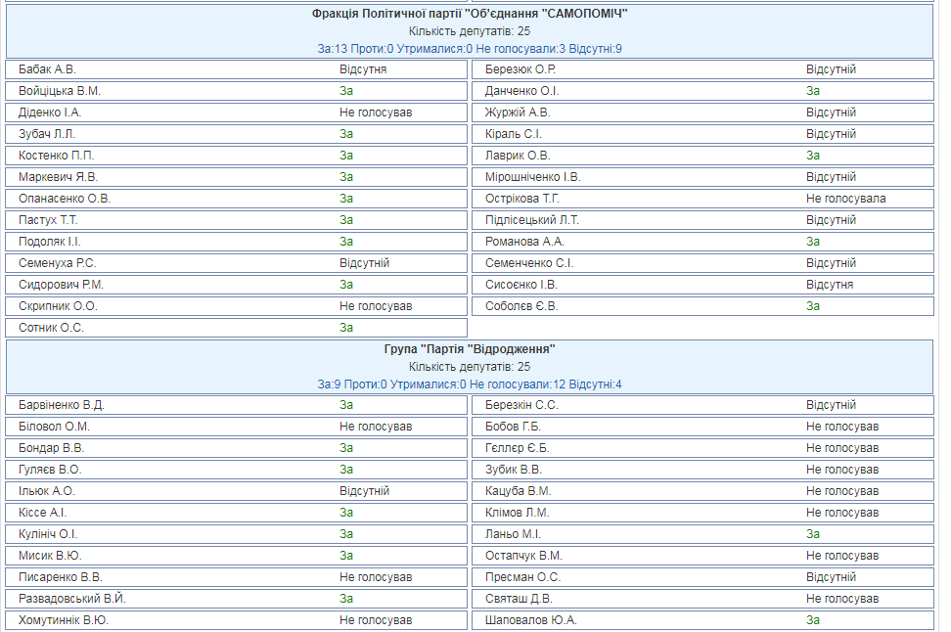The image size is (951, 632).
Task: Click the name Шаповалов Ю.А.
Action: pos(530,620)
